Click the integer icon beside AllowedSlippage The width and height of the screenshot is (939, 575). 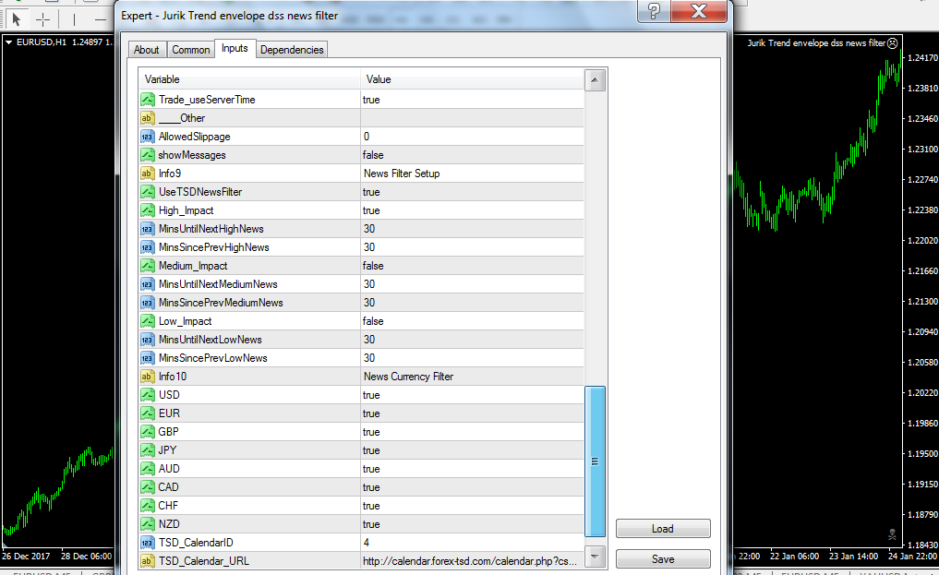pyautogui.click(x=148, y=137)
